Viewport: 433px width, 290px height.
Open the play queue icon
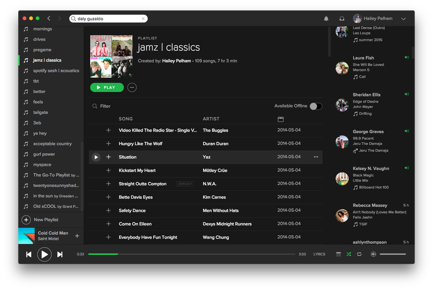(338, 254)
